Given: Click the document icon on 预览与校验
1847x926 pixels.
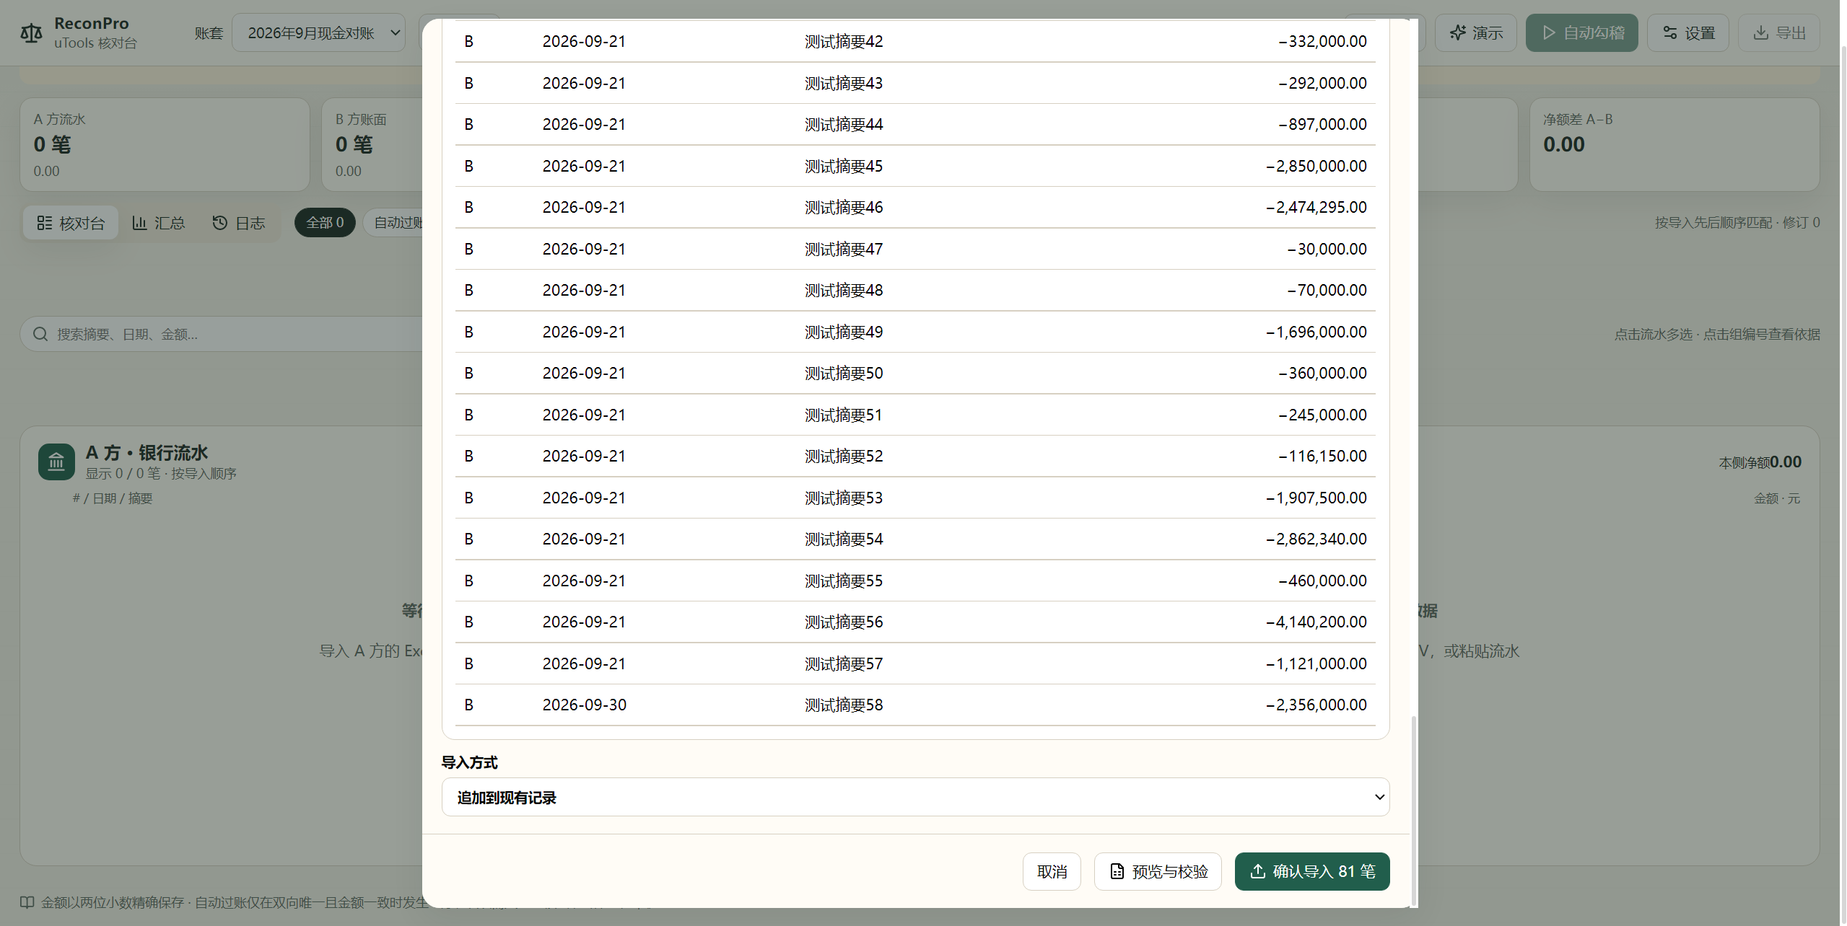Looking at the screenshot, I should pyautogui.click(x=1117, y=871).
